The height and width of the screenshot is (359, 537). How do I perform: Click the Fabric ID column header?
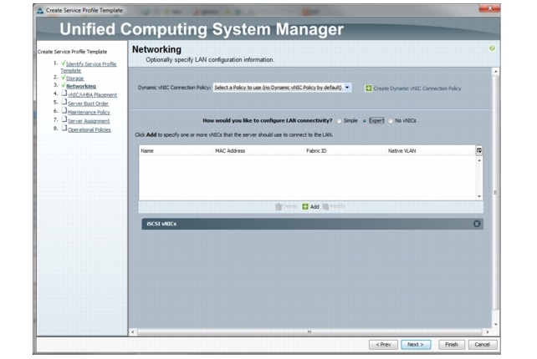[345, 151]
